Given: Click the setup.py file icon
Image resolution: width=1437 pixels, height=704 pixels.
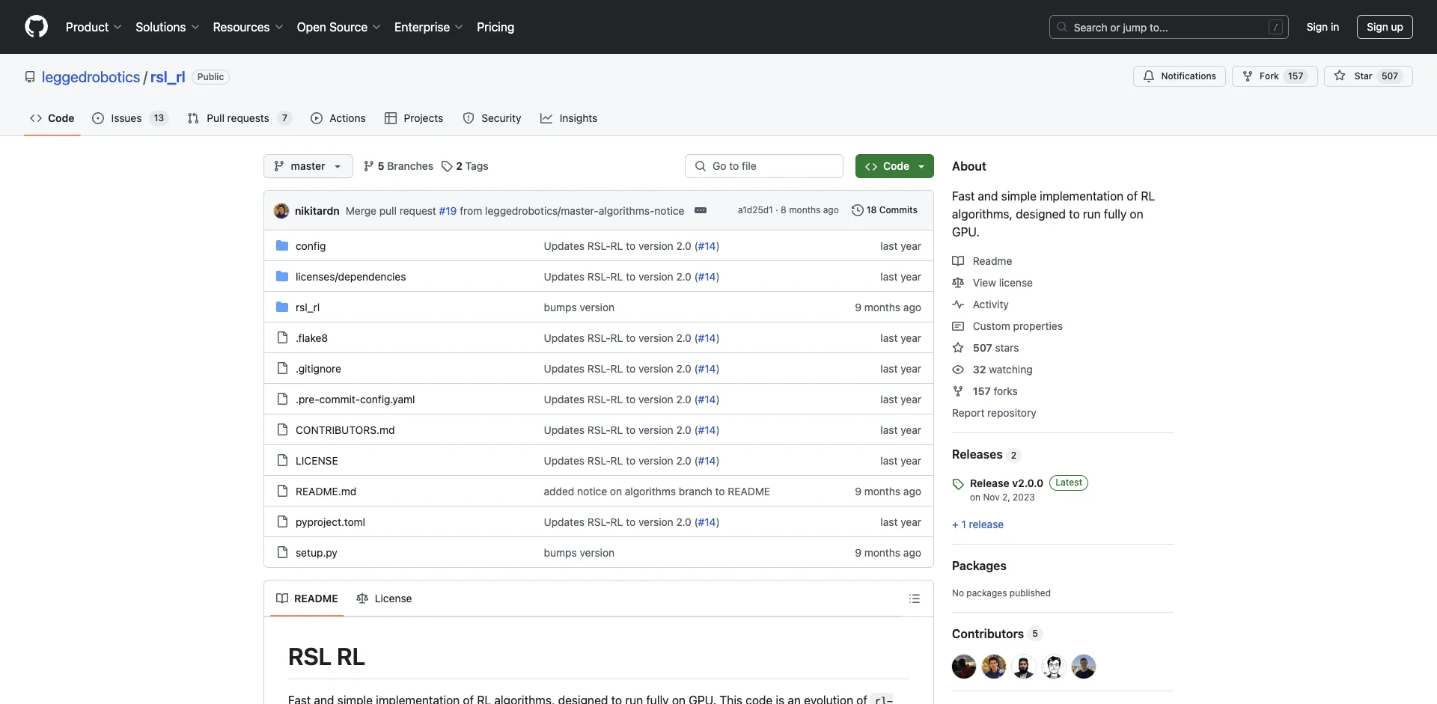Looking at the screenshot, I should coord(282,552).
